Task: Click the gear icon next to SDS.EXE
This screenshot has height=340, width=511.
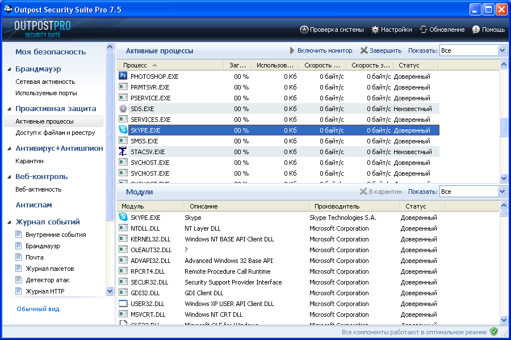Action: (x=123, y=109)
